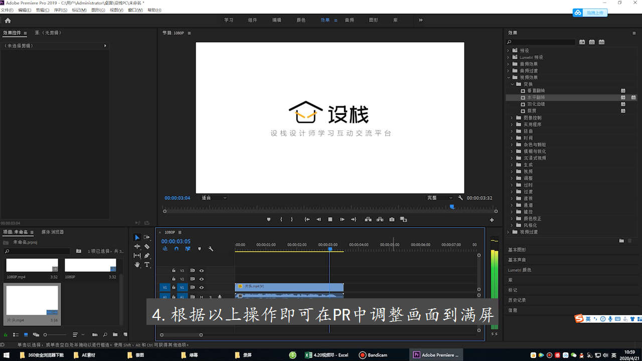The image size is (642, 361).
Task: Show more workspaces overflow arrows
Action: (420, 20)
